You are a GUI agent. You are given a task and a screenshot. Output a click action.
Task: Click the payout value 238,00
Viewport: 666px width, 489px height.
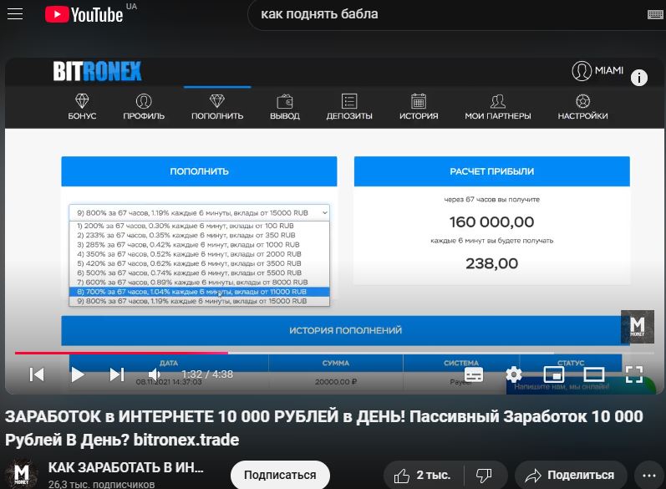(x=492, y=263)
